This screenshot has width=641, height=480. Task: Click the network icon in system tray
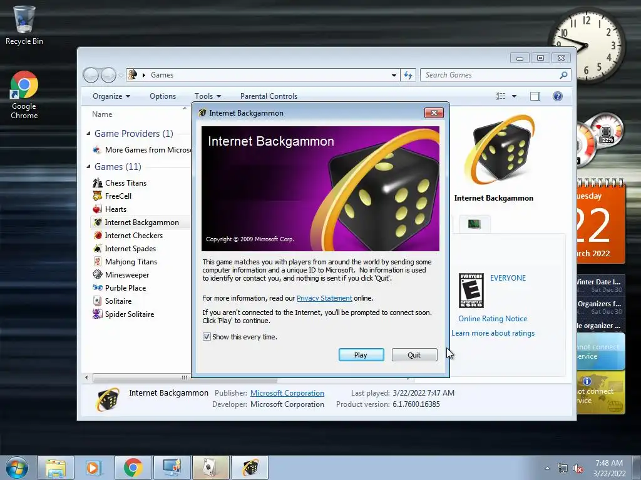point(563,469)
